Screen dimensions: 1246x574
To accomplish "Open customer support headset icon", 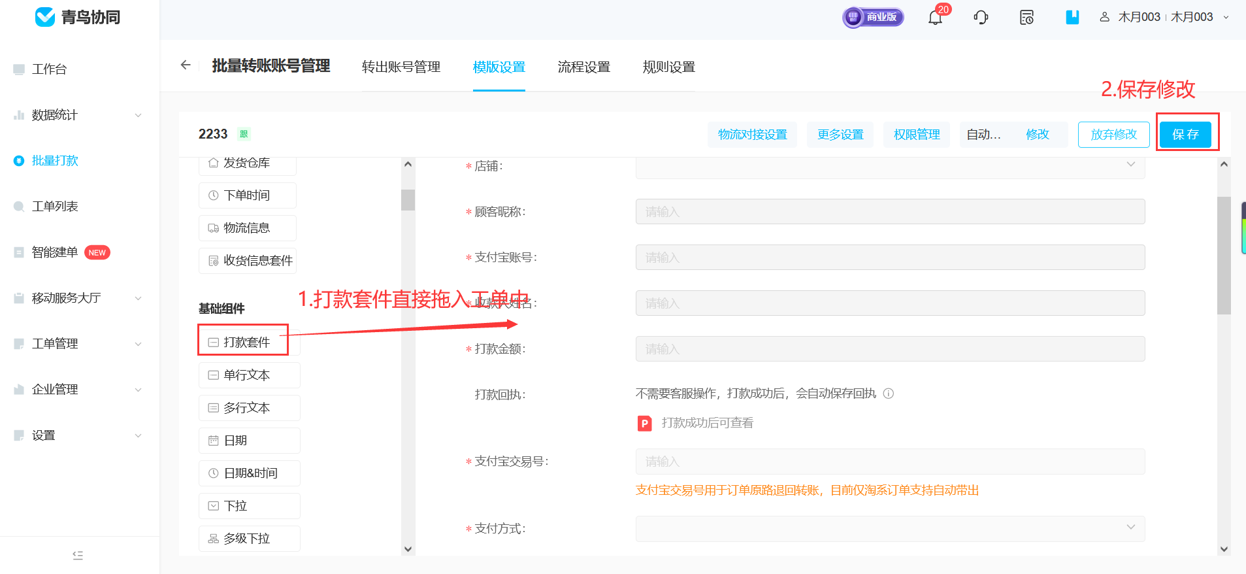I will coord(981,18).
